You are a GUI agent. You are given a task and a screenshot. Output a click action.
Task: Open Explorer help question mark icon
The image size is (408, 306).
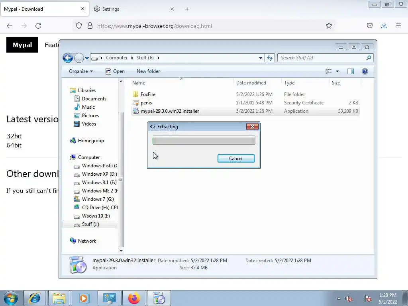[x=365, y=71]
